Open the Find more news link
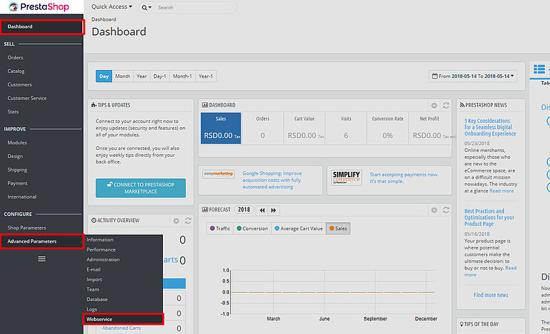Viewport: 550px width, 334px height. tap(491, 295)
